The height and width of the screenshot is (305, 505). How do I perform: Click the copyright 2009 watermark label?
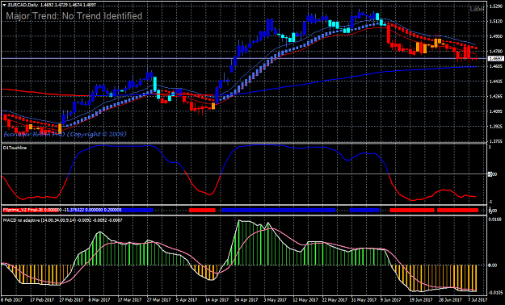[65, 134]
